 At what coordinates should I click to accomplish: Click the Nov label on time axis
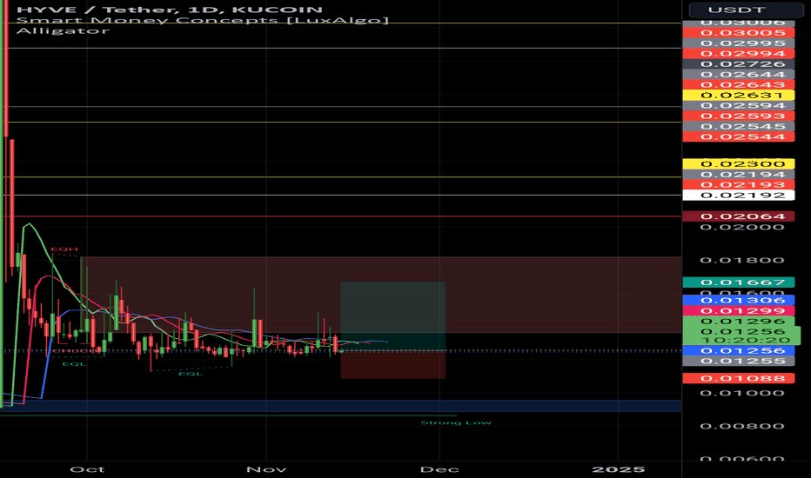(266, 469)
